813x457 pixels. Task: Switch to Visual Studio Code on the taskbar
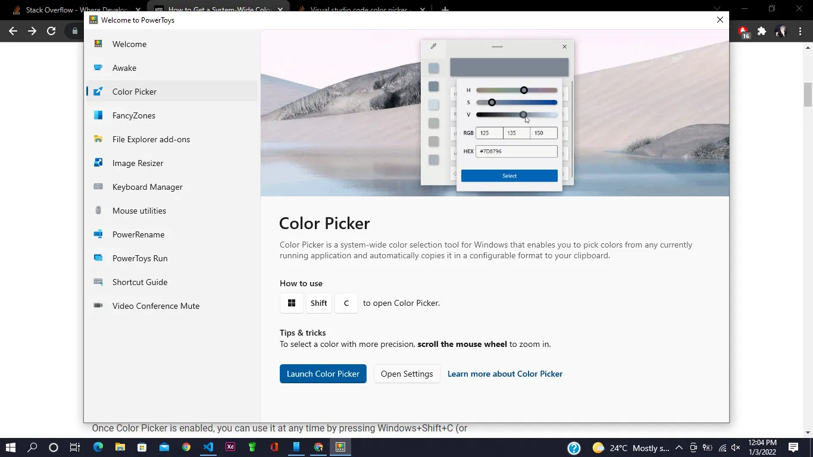(x=208, y=447)
